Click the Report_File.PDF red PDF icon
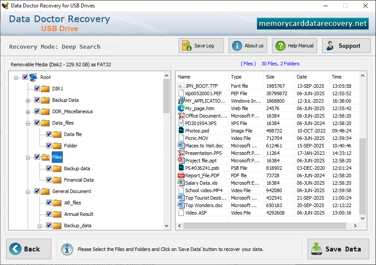 [x=181, y=175]
